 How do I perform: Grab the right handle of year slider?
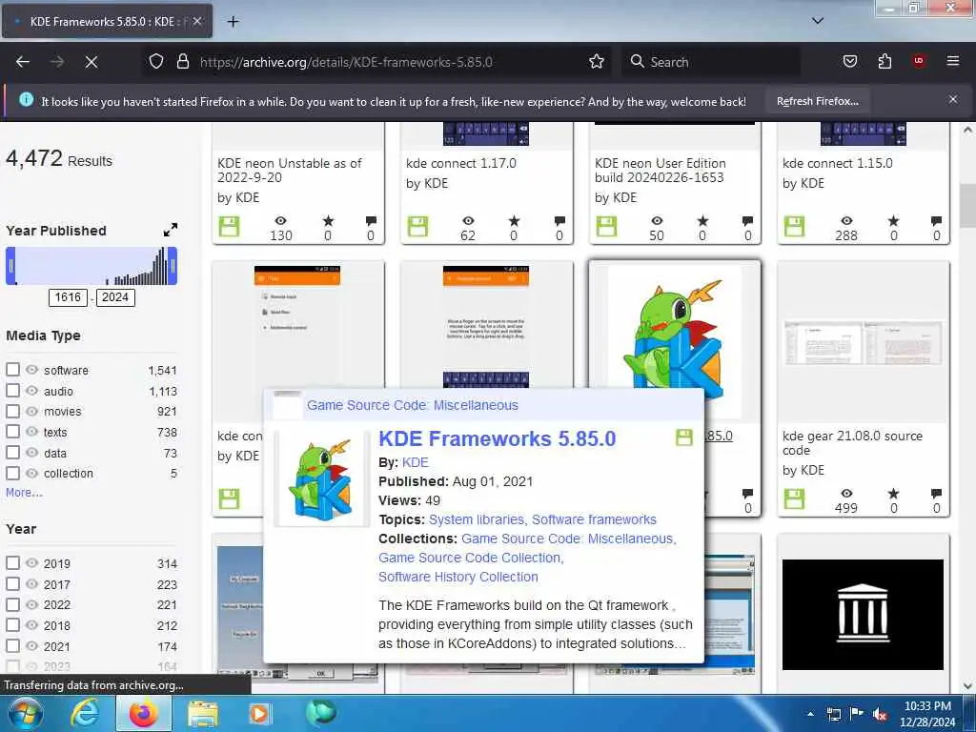[173, 266]
